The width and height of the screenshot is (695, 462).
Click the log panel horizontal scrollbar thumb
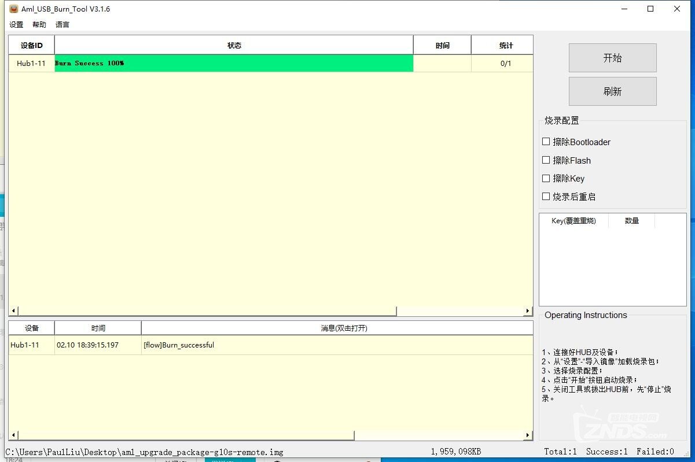(x=186, y=435)
